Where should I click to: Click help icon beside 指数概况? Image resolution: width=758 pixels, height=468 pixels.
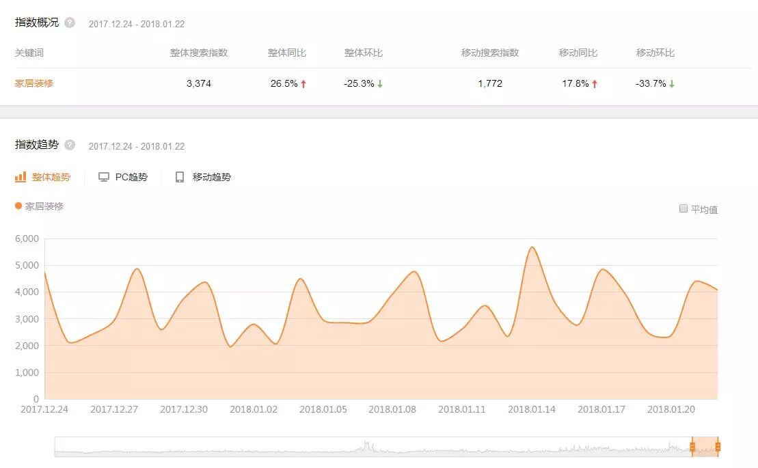70,23
